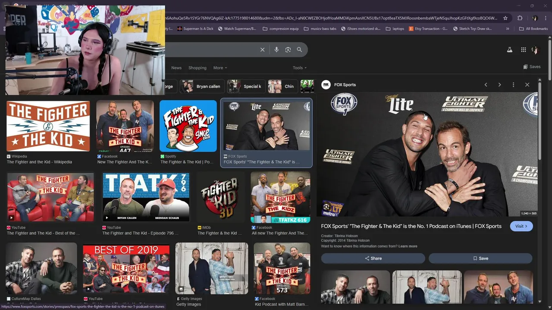Image resolution: width=552 pixels, height=310 pixels.
Task: Show hidden bookmarks via the double chevron
Action: tap(508, 29)
